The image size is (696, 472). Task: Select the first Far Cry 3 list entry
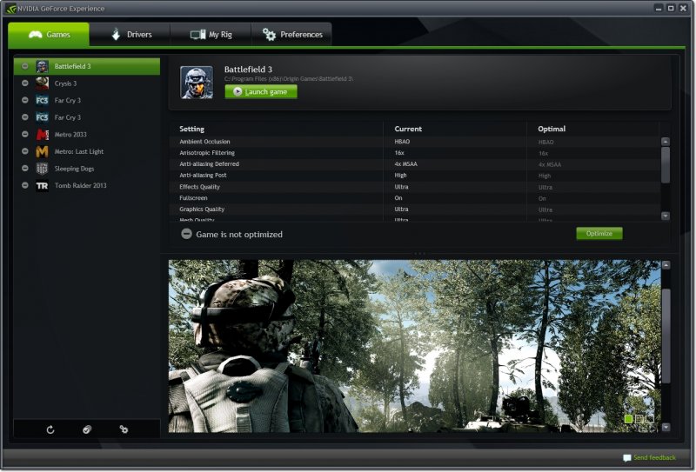(86, 101)
